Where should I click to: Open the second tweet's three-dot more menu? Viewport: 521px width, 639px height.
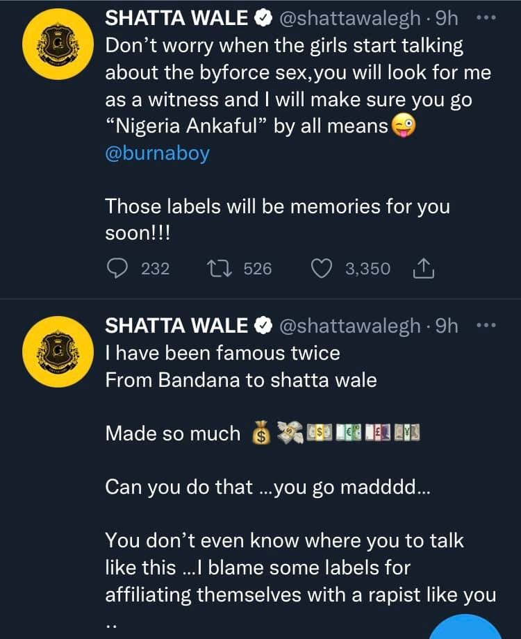tap(486, 326)
